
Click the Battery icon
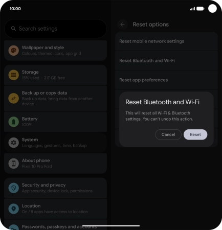coord(14,122)
